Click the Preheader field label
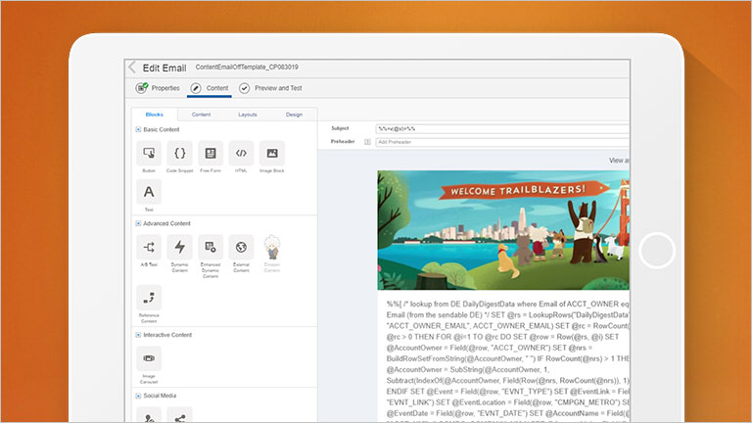Image resolution: width=752 pixels, height=423 pixels. 343,141
